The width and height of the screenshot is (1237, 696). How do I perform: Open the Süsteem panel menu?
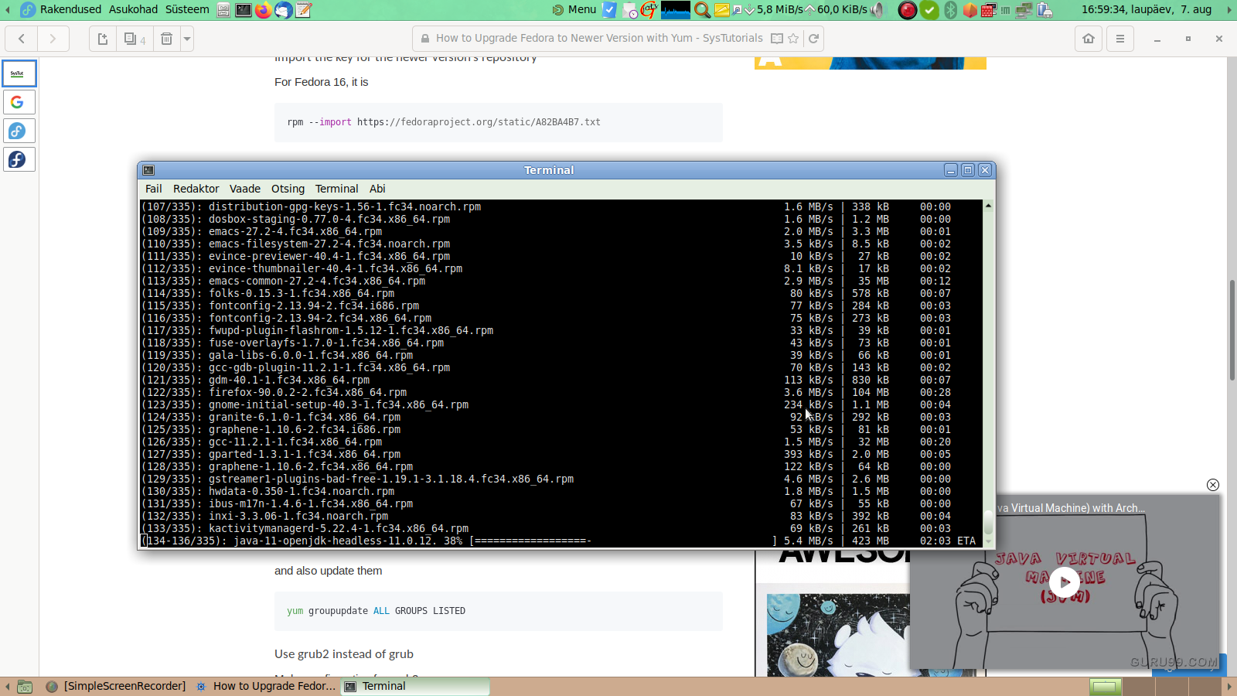187,9
